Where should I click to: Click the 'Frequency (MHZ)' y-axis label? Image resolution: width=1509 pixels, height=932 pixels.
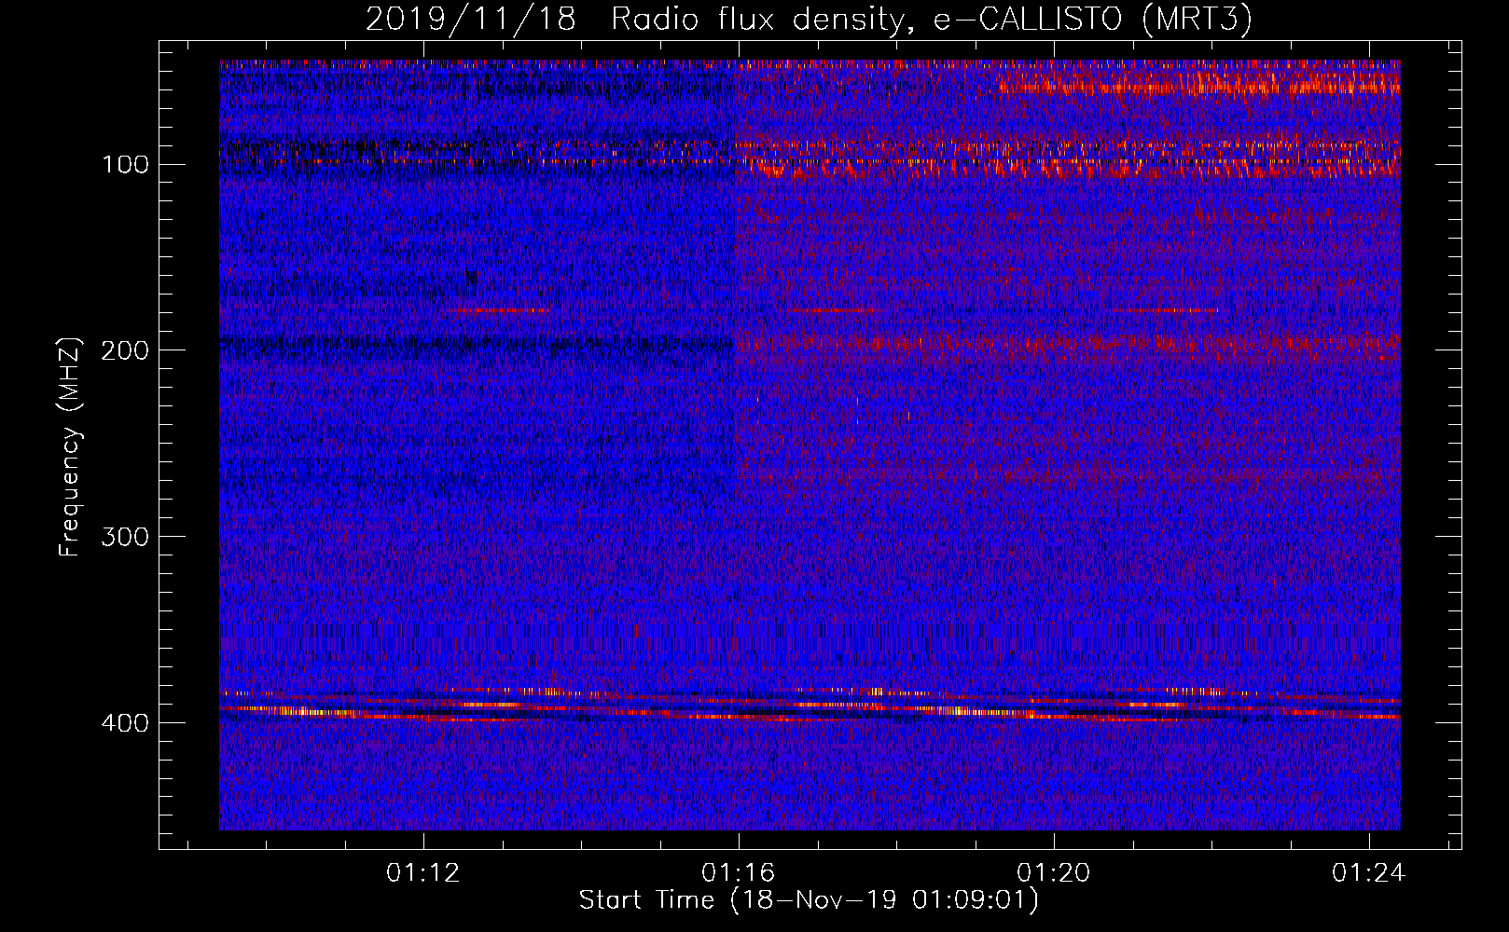pyautogui.click(x=70, y=446)
